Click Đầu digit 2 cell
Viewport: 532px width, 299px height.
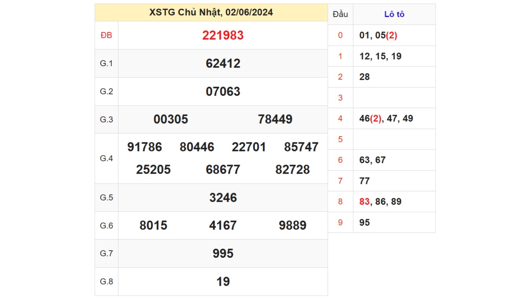(x=340, y=77)
